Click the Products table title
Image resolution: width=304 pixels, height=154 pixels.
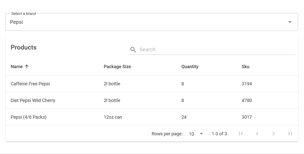tap(24, 47)
